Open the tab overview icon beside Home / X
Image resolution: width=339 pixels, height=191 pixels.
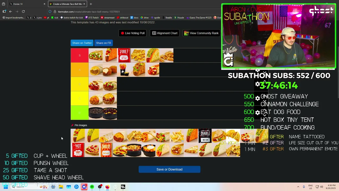click(3, 4)
